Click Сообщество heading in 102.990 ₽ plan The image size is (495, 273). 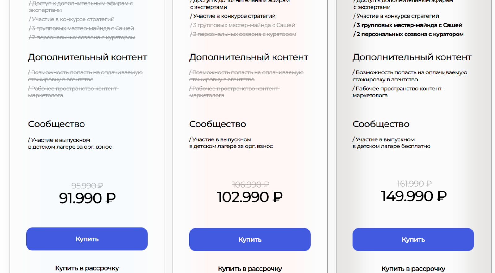click(x=217, y=124)
